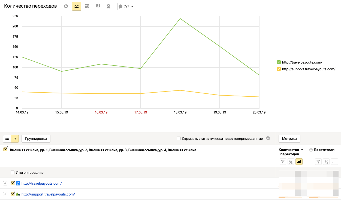341x202 pixels.
Task: Uncheck the support.travelpayouts.com table row checkbox
Action: pos(13,194)
